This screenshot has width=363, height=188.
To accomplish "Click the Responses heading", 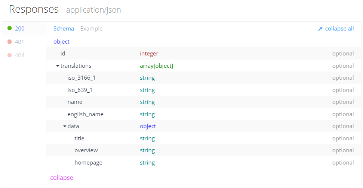I will [x=34, y=10].
